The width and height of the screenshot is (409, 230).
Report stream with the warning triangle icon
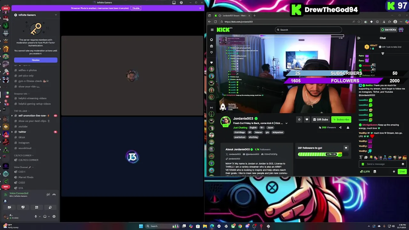point(348,127)
